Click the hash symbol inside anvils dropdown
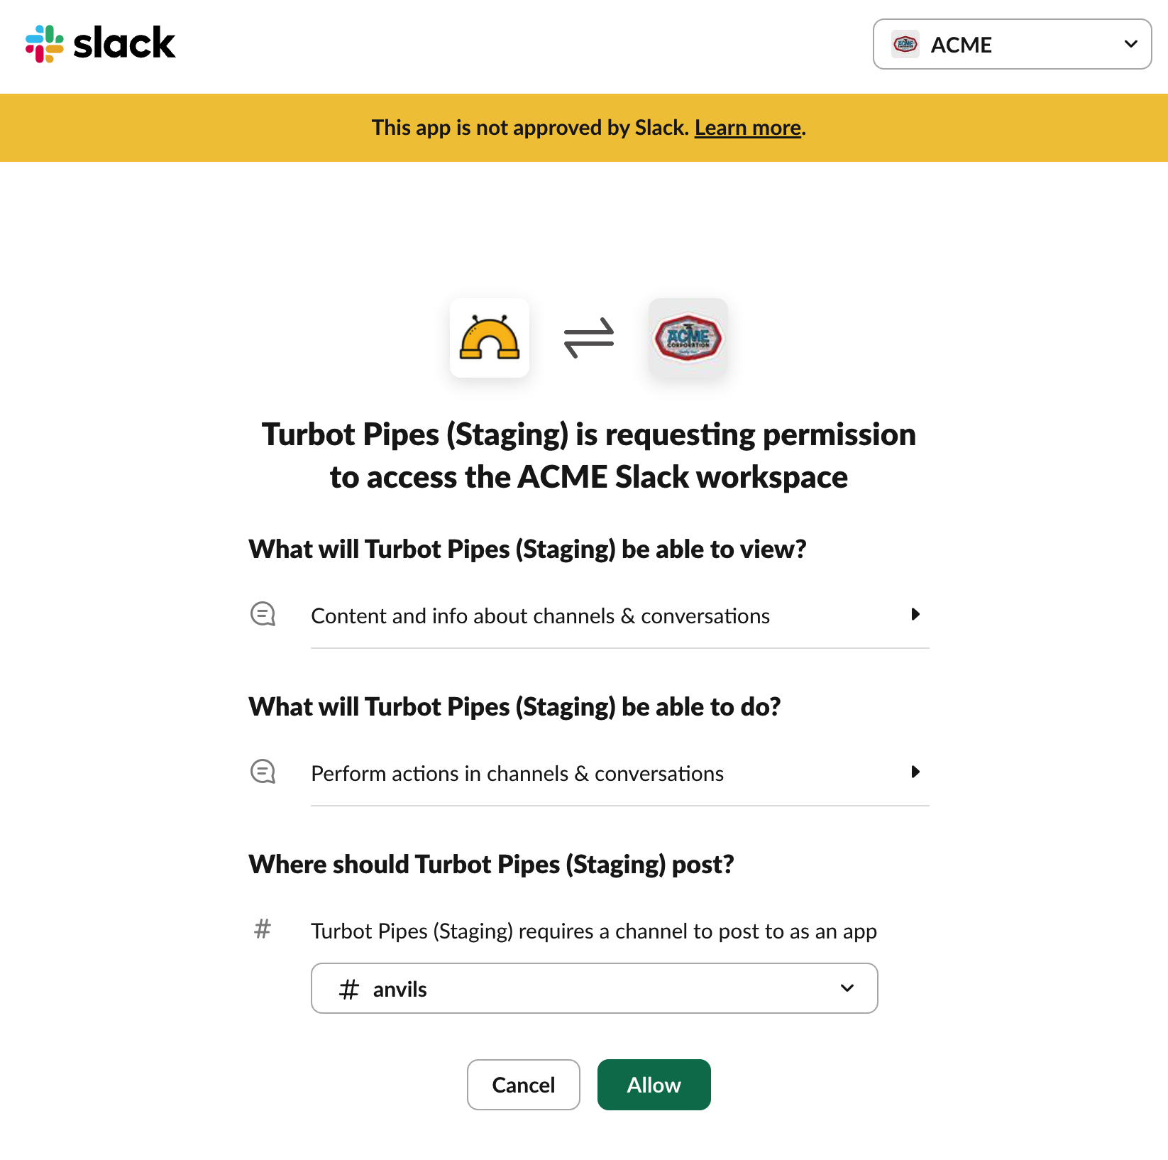Screen dimensions: 1168x1160 (349, 989)
